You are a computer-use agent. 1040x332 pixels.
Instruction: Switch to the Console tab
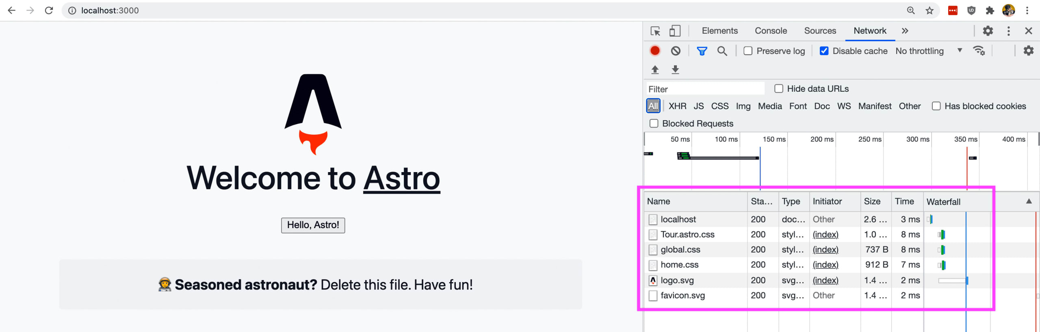click(771, 31)
